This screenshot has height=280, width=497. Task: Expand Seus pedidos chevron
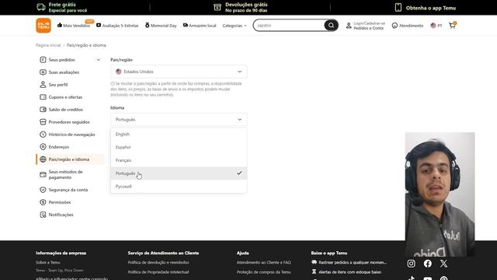pos(99,60)
